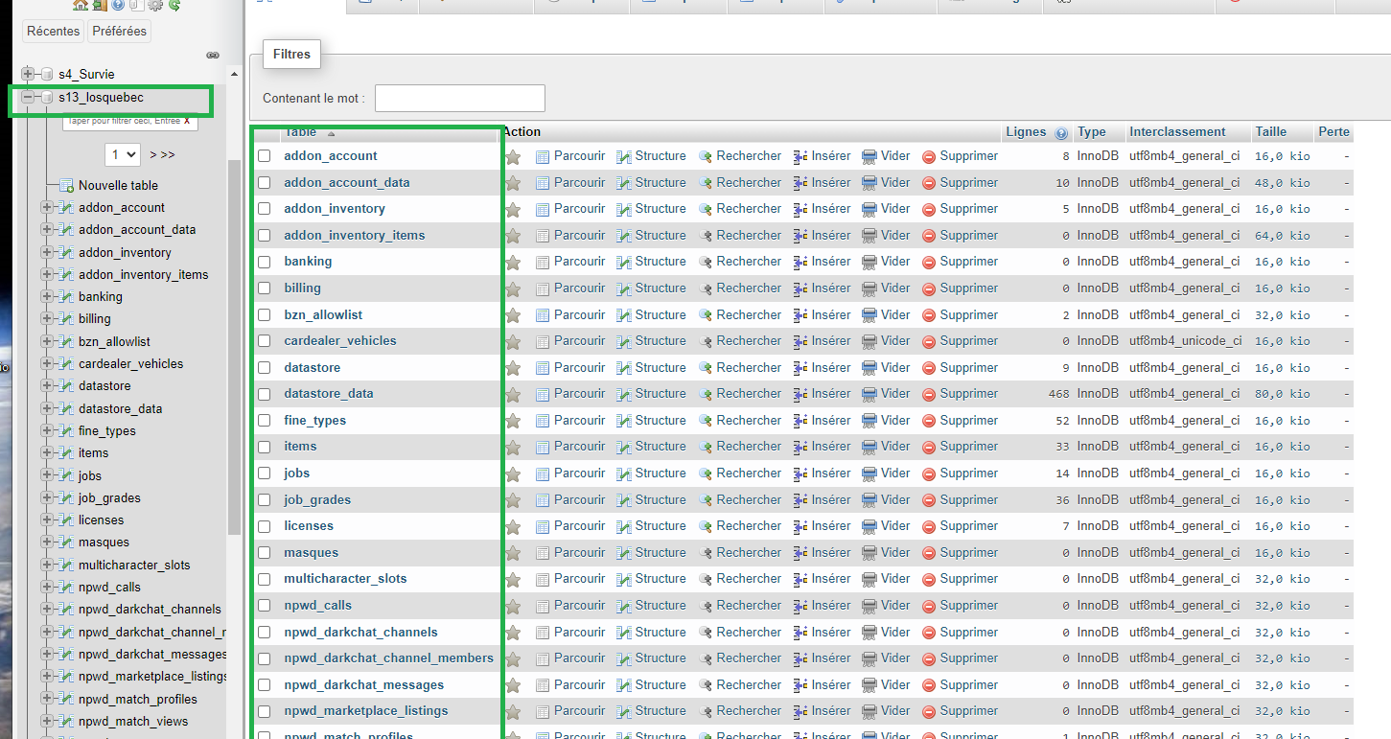Image resolution: width=1391 pixels, height=739 pixels.
Task: Check the jobs table checkbox
Action: [x=264, y=473]
